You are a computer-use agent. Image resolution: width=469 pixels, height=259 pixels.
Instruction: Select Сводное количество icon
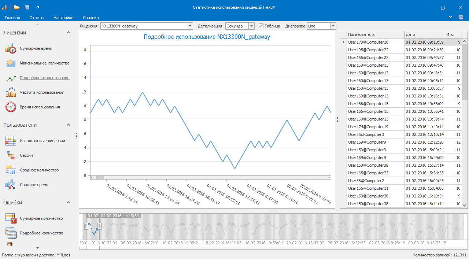11,170
